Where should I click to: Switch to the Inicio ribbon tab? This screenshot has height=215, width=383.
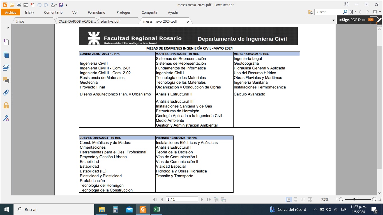click(29, 12)
